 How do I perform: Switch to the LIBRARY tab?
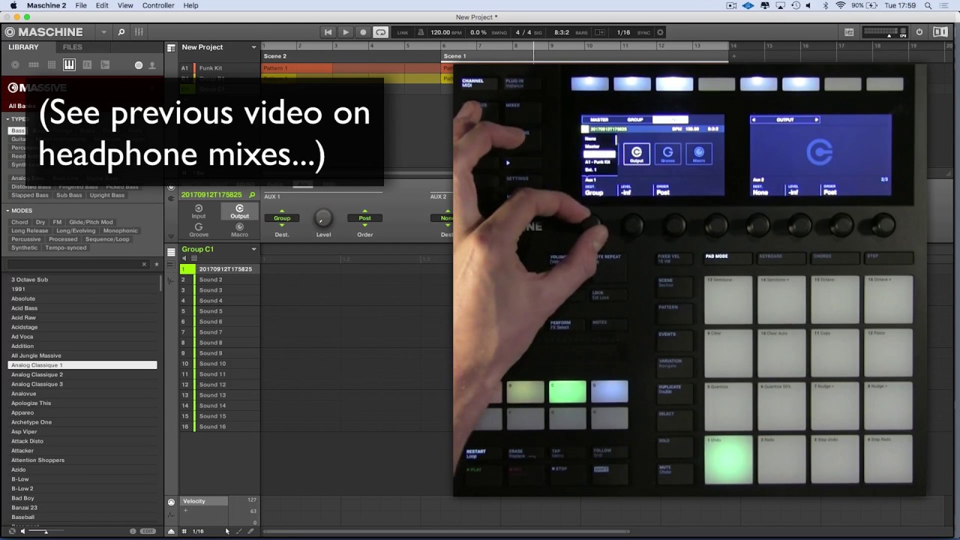click(x=23, y=47)
